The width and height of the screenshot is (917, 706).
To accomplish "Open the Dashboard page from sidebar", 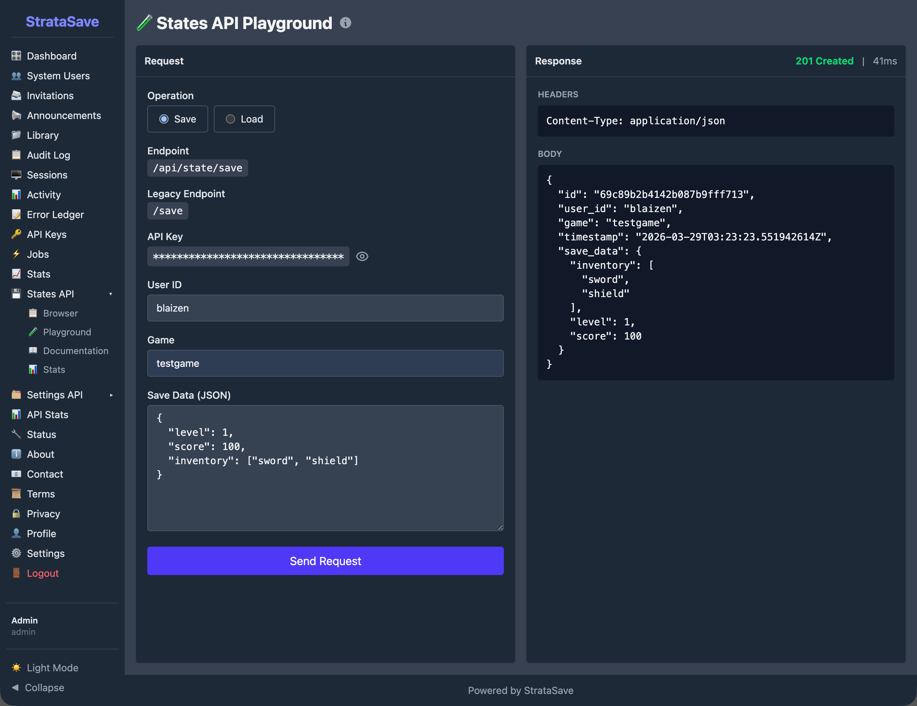I will tap(51, 56).
